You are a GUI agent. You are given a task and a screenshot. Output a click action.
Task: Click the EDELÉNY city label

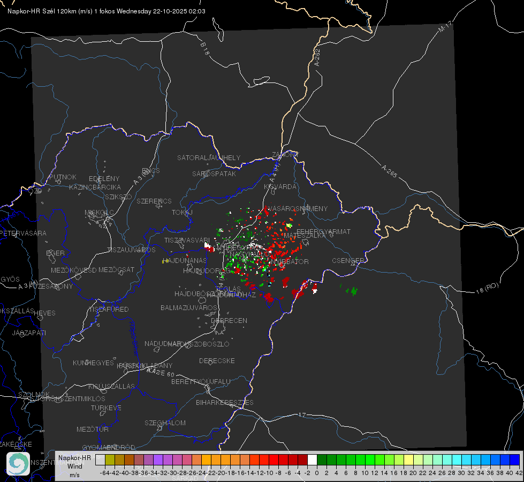104,179
